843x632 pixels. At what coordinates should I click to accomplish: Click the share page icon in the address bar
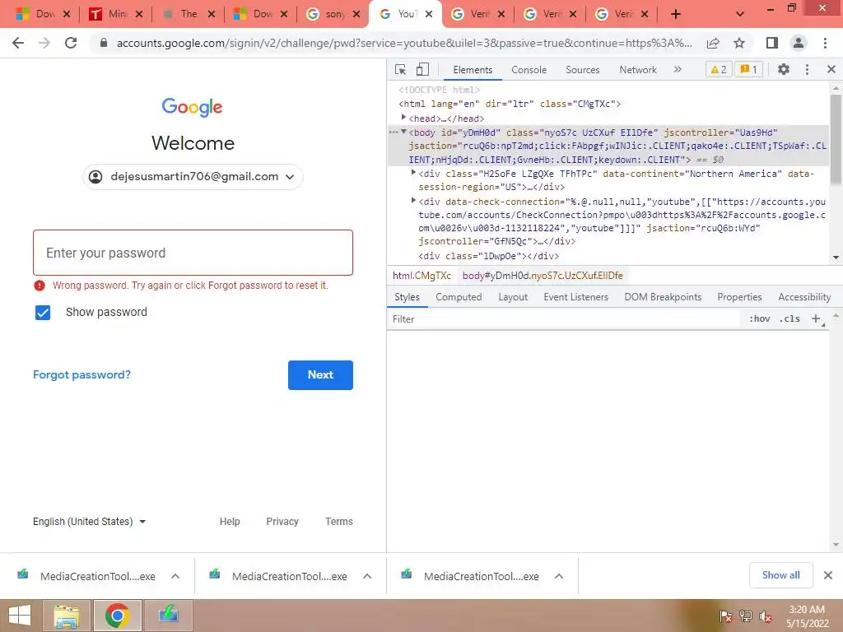(x=713, y=43)
